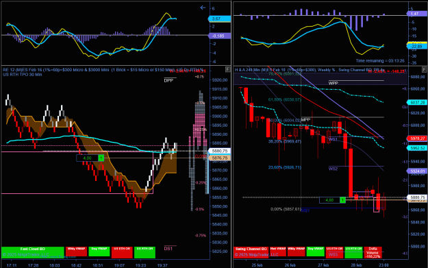Click the 19:37 time axis label

[162, 265]
